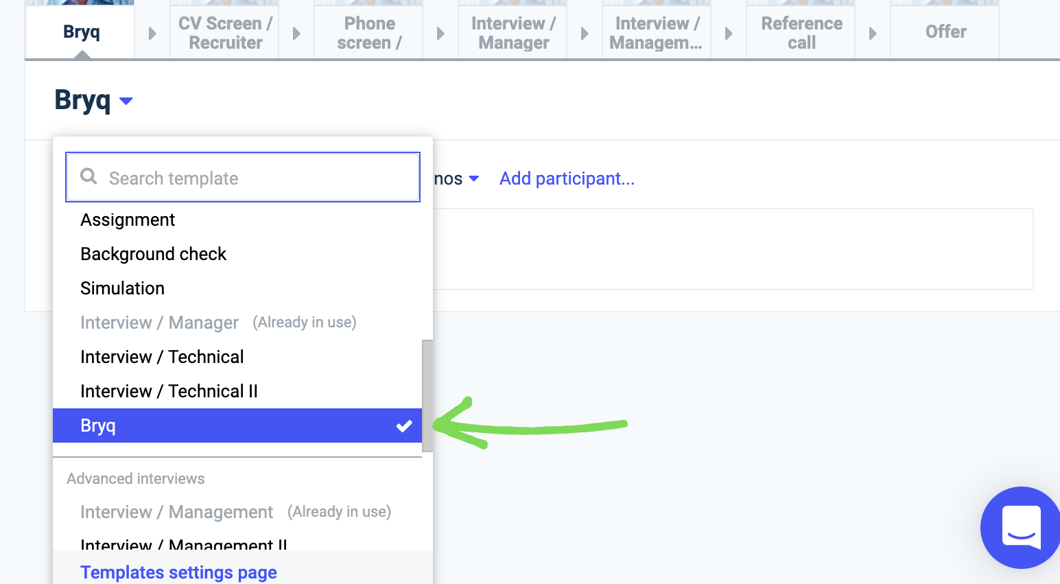Screen dimensions: 1060x584
Task: Open the chat support widget
Action: pos(1021,527)
